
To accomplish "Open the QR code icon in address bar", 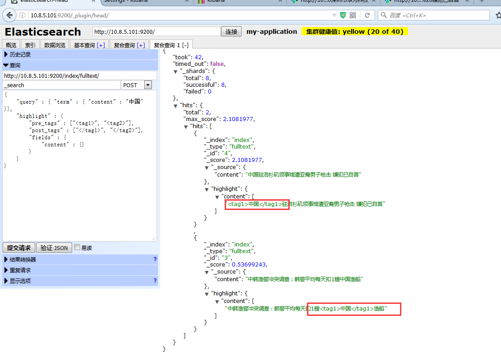I will (353, 15).
